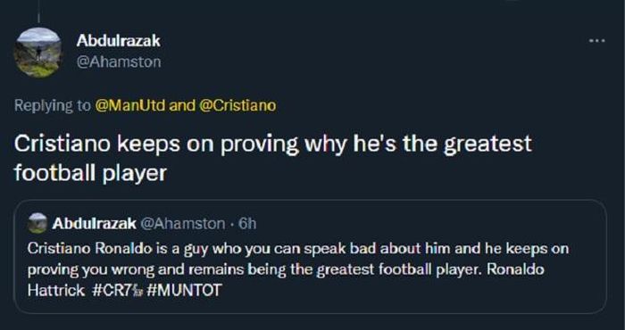This screenshot has height=330, width=625.
Task: Open the #CR7 hashtag
Action: 112,290
